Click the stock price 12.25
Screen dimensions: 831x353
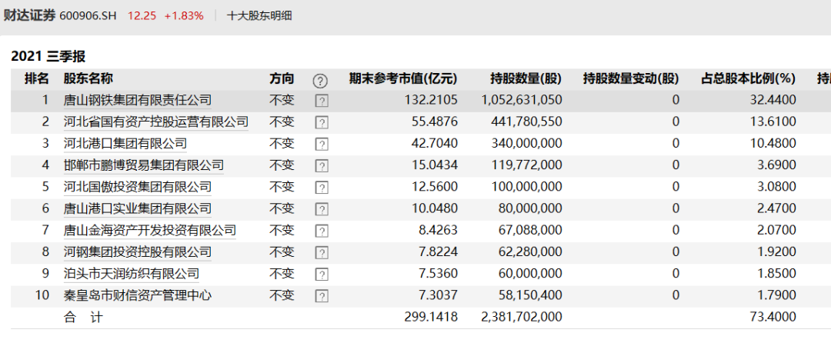[x=142, y=16]
